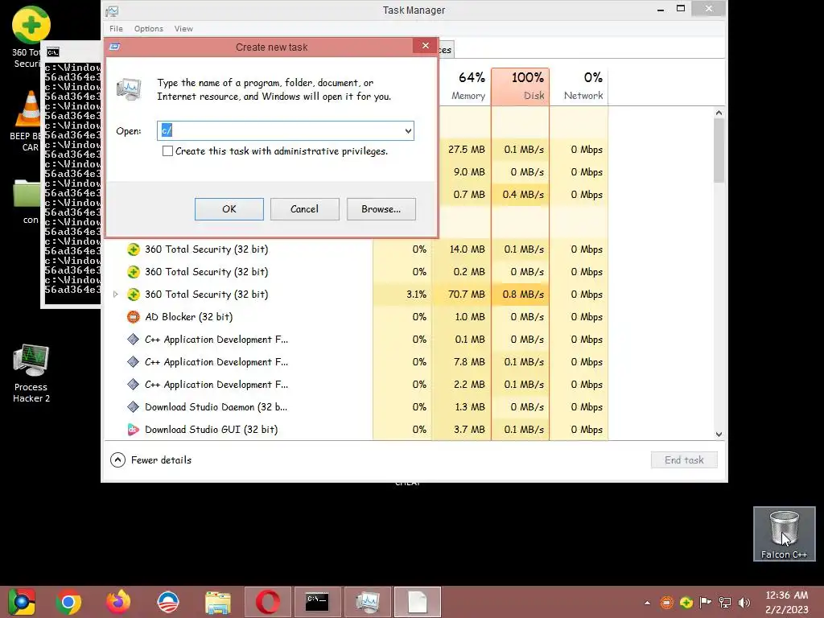Image resolution: width=824 pixels, height=618 pixels.
Task: Click OK in Create new task dialog
Action: 229,209
